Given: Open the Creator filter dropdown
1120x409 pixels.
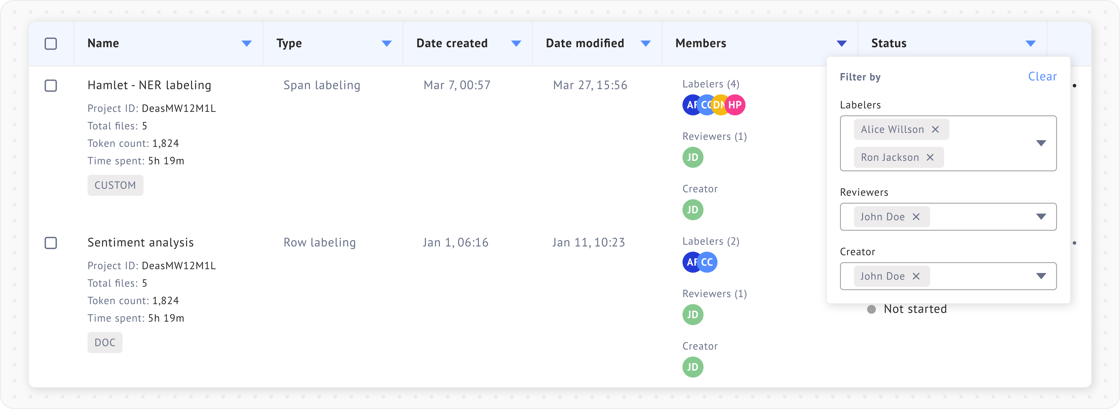Looking at the screenshot, I should pos(1041,276).
